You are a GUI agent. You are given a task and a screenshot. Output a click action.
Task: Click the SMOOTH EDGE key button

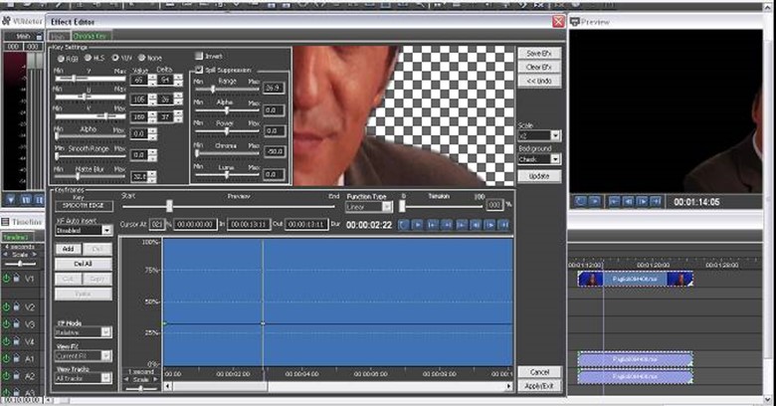[x=84, y=205]
